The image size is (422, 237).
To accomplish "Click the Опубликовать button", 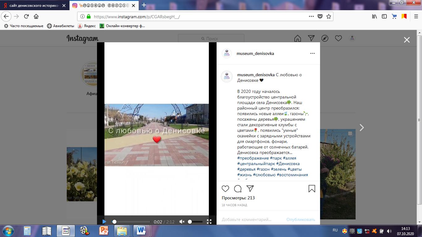I will (301, 219).
